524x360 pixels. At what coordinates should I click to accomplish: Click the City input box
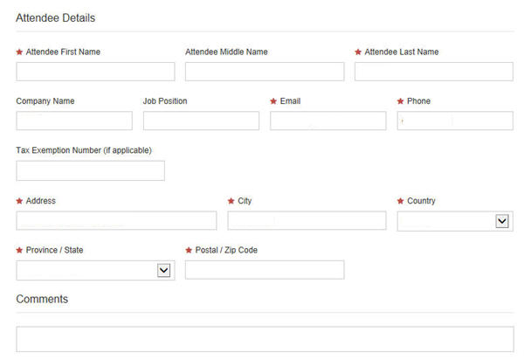(307, 220)
